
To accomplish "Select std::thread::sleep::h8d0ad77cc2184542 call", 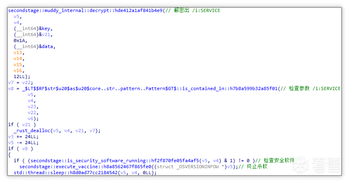I will [x=65, y=173].
